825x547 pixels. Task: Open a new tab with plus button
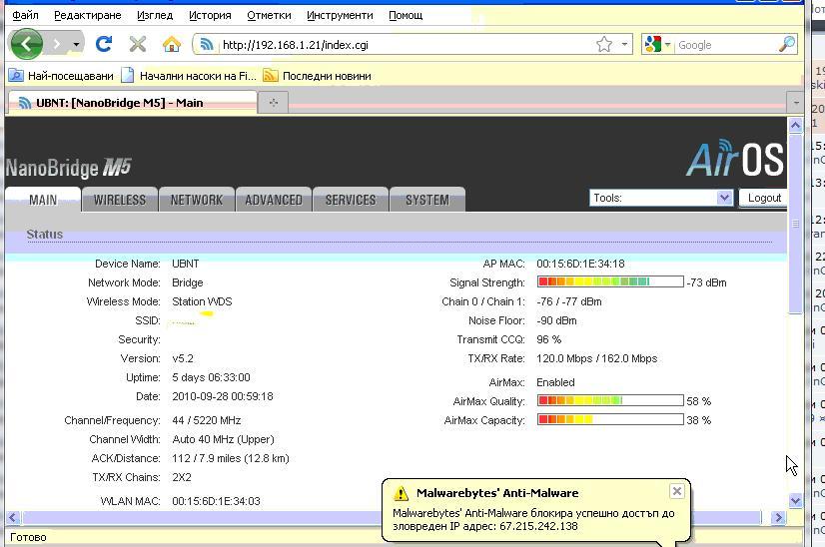[x=272, y=102]
